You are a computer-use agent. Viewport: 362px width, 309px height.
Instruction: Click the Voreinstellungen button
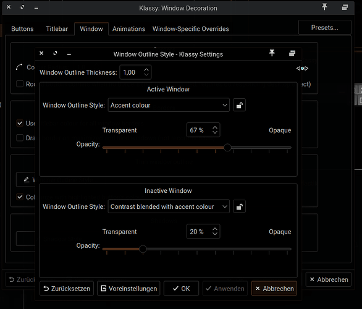pos(128,289)
